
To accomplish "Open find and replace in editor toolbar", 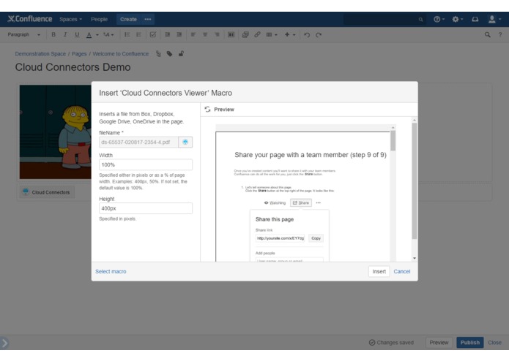I will tap(487, 34).
